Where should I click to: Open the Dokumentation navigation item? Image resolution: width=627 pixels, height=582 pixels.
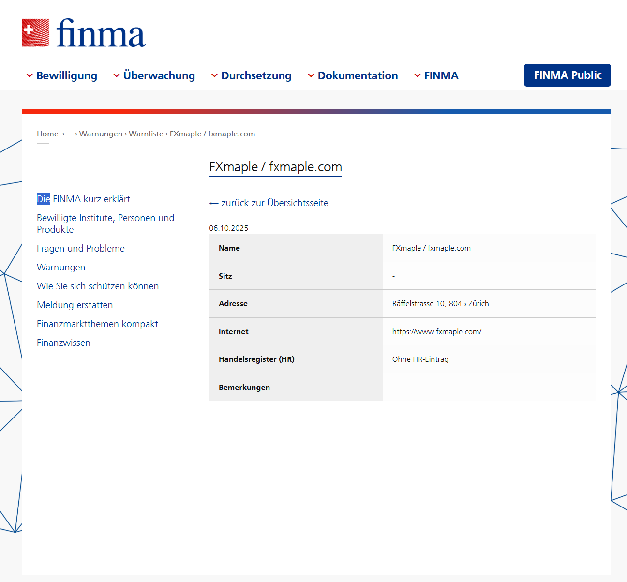pyautogui.click(x=358, y=75)
